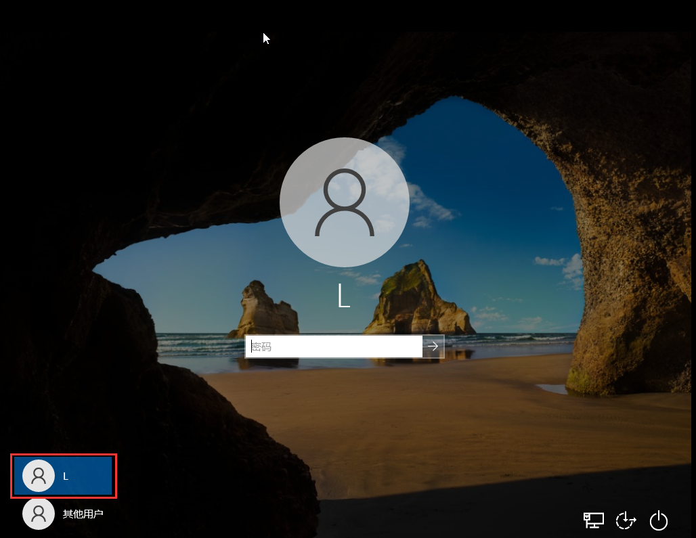Click the large user avatar picture
The image size is (696, 538).
345,202
